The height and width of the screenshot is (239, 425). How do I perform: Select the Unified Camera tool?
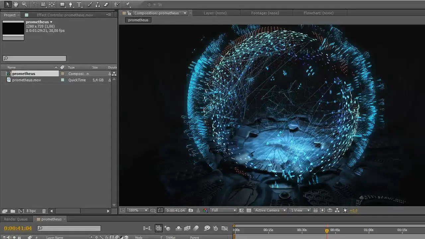43,5
